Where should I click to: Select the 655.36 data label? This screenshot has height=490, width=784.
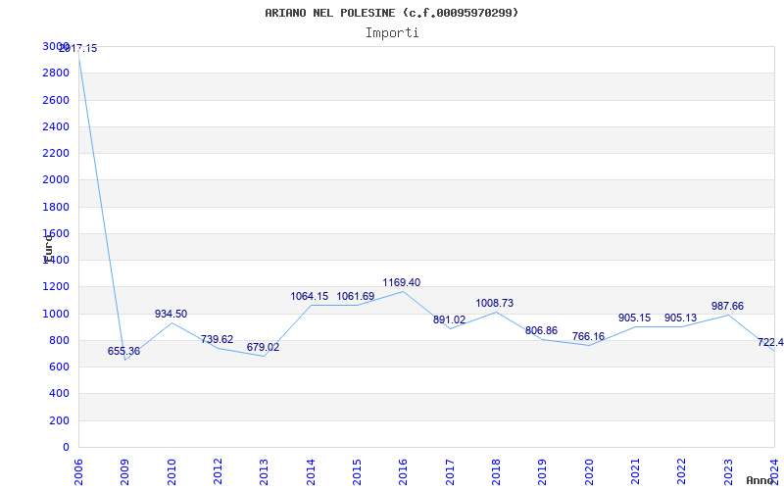124,351
